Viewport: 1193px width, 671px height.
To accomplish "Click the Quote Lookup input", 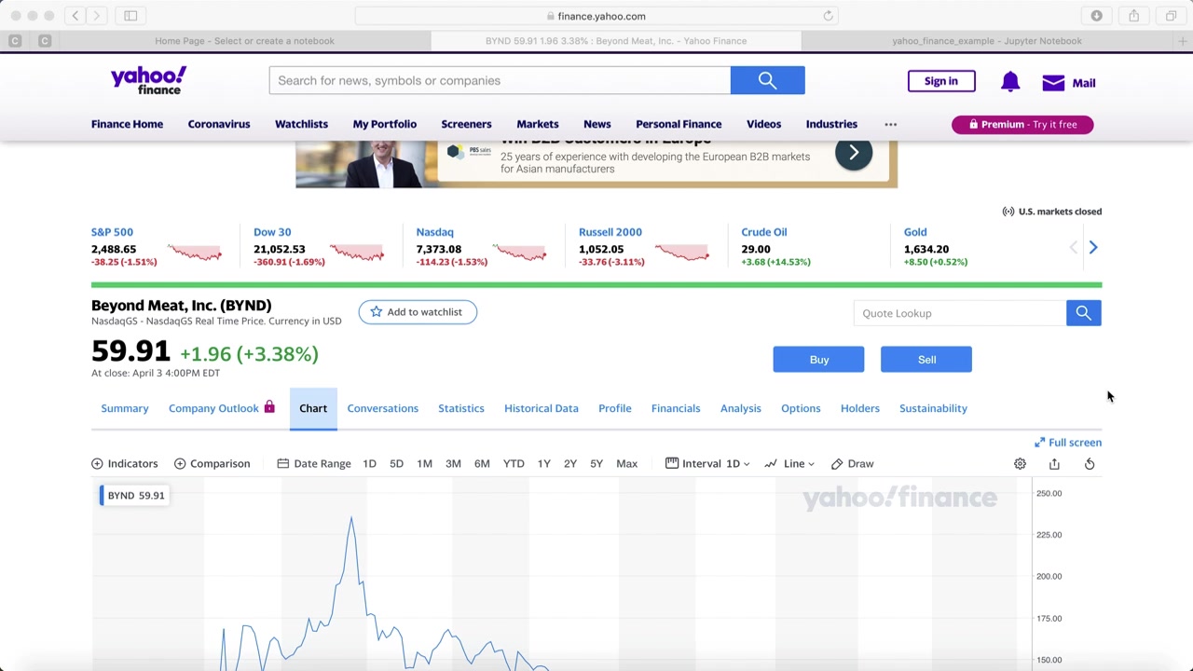I will tap(960, 313).
